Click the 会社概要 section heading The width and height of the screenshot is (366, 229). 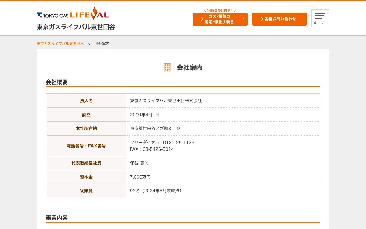pyautogui.click(x=57, y=82)
